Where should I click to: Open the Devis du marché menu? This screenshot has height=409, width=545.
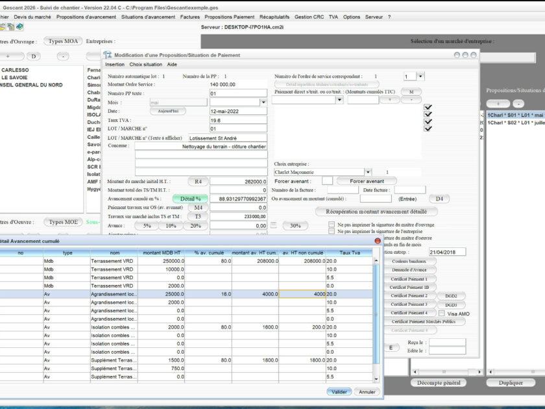pyautogui.click(x=32, y=17)
